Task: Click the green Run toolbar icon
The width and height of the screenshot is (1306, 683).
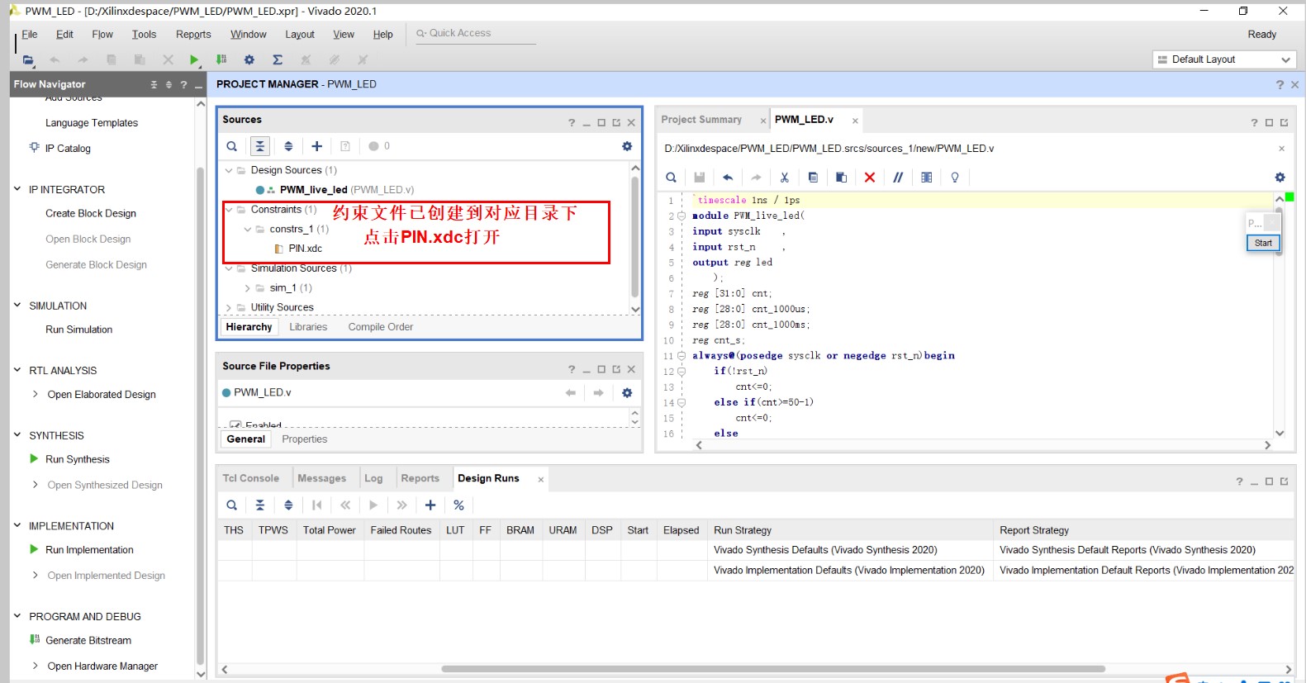Action: 194,59
